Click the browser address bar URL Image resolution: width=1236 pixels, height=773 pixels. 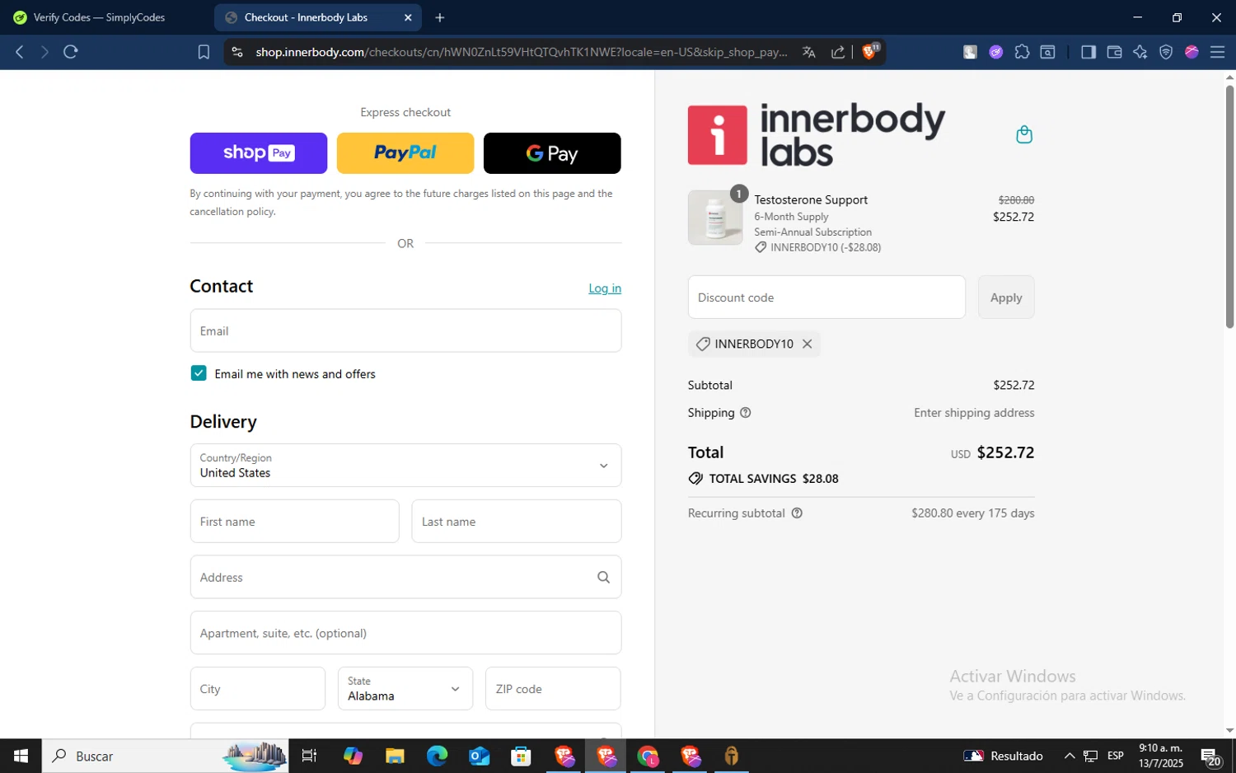[x=521, y=52]
